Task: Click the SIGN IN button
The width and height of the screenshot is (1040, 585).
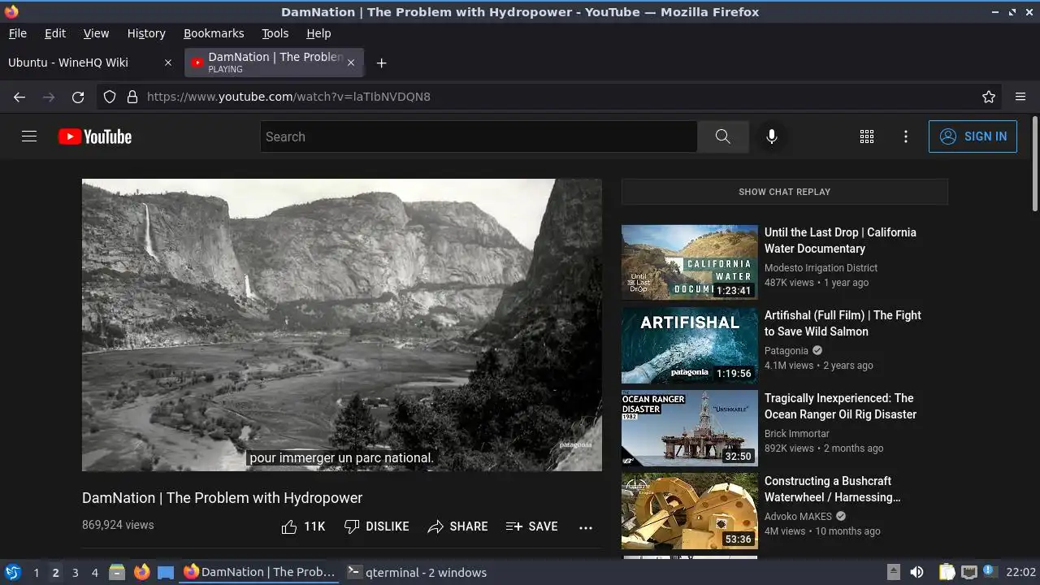Action: (x=973, y=136)
